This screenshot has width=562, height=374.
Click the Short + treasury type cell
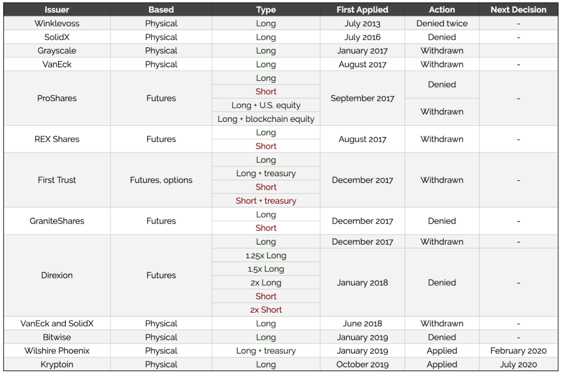[266, 201]
